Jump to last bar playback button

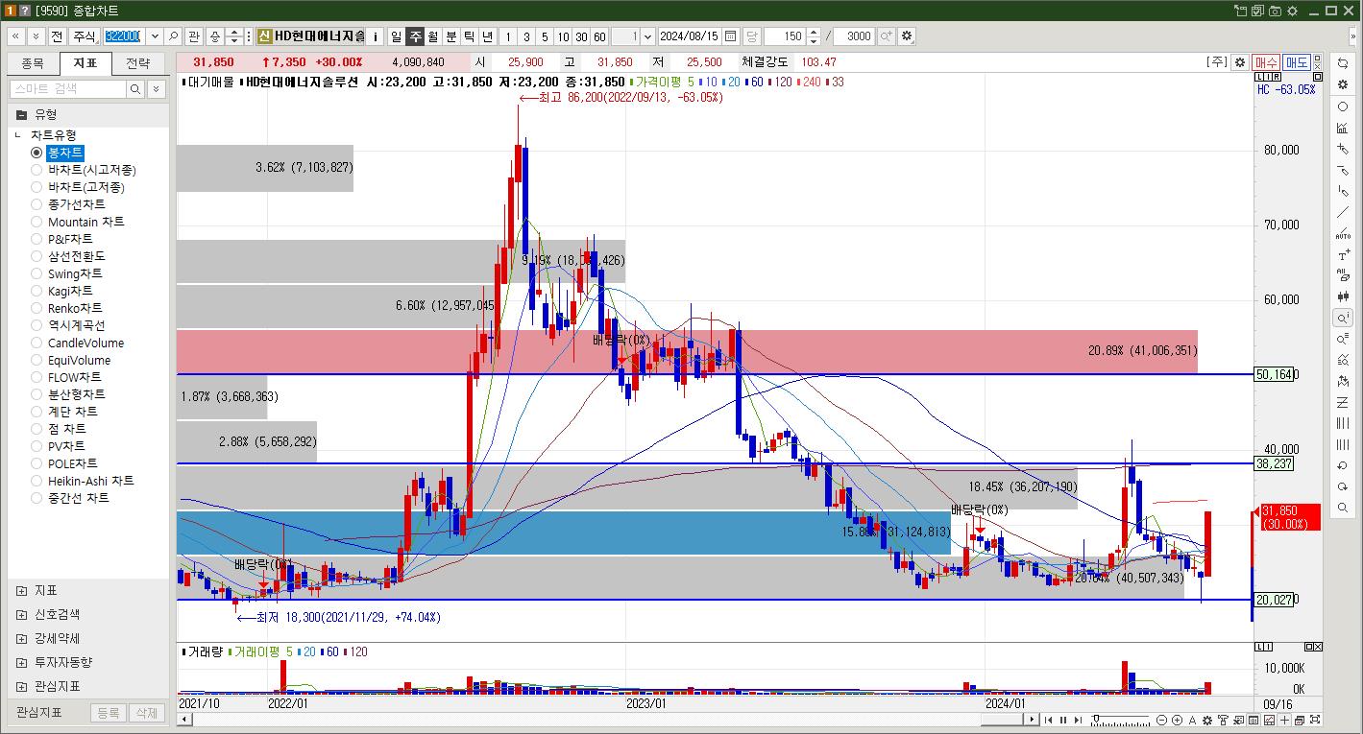(x=1078, y=720)
